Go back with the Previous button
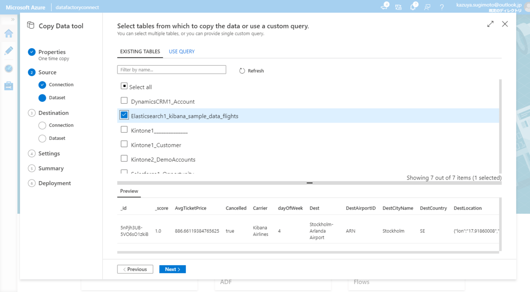 click(135, 269)
